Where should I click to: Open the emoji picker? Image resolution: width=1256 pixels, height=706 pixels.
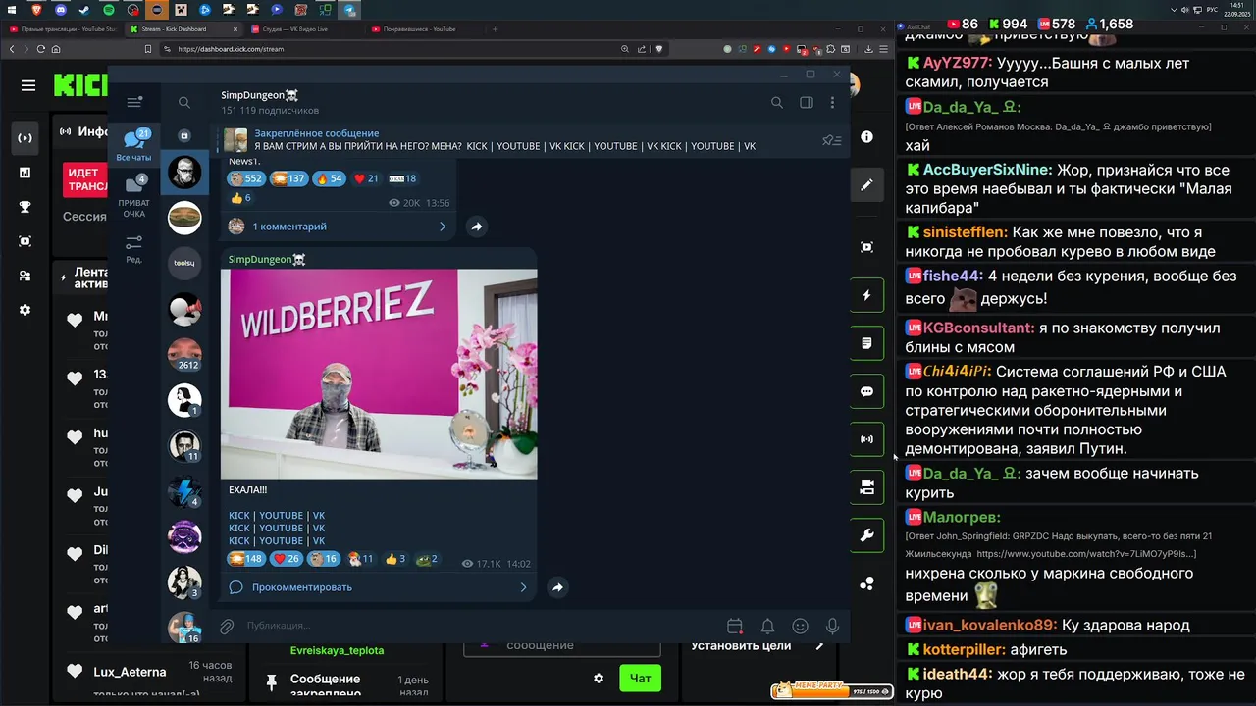[x=800, y=626]
